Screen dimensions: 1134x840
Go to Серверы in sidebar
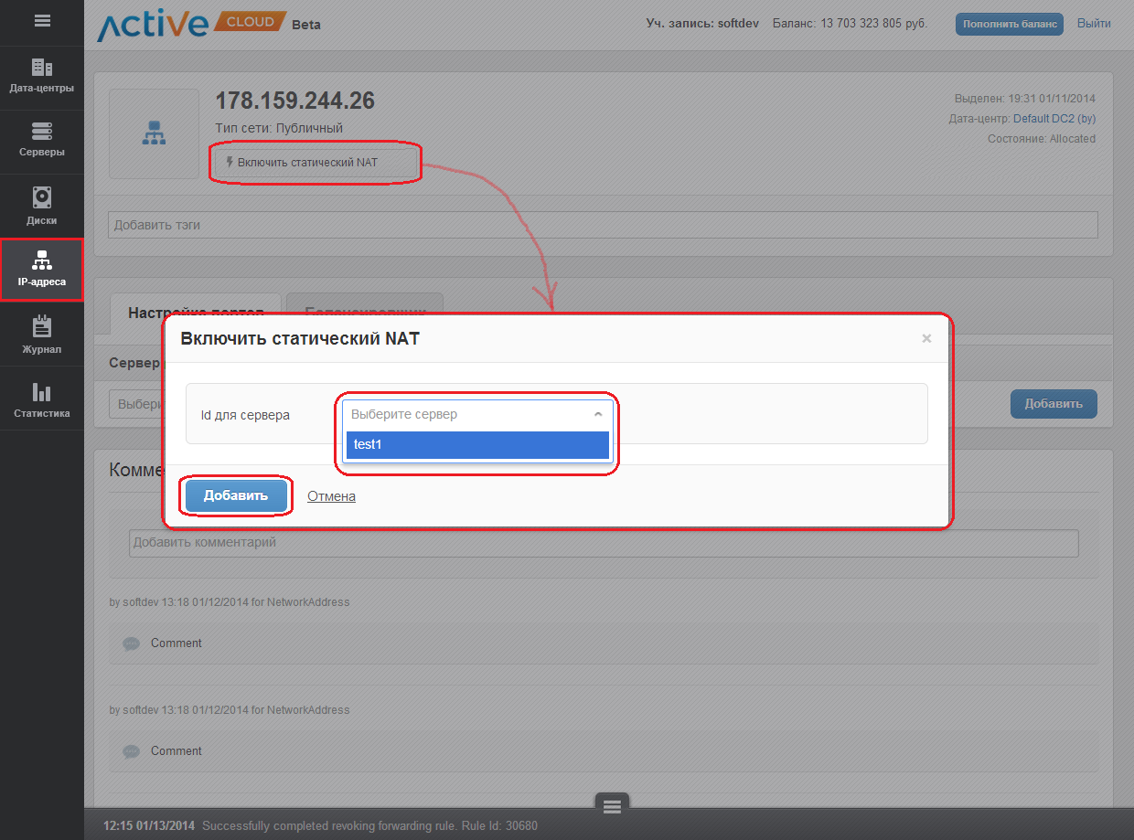coord(42,141)
